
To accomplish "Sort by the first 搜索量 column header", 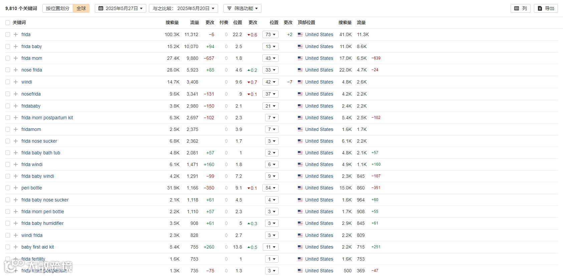I will tap(172, 23).
